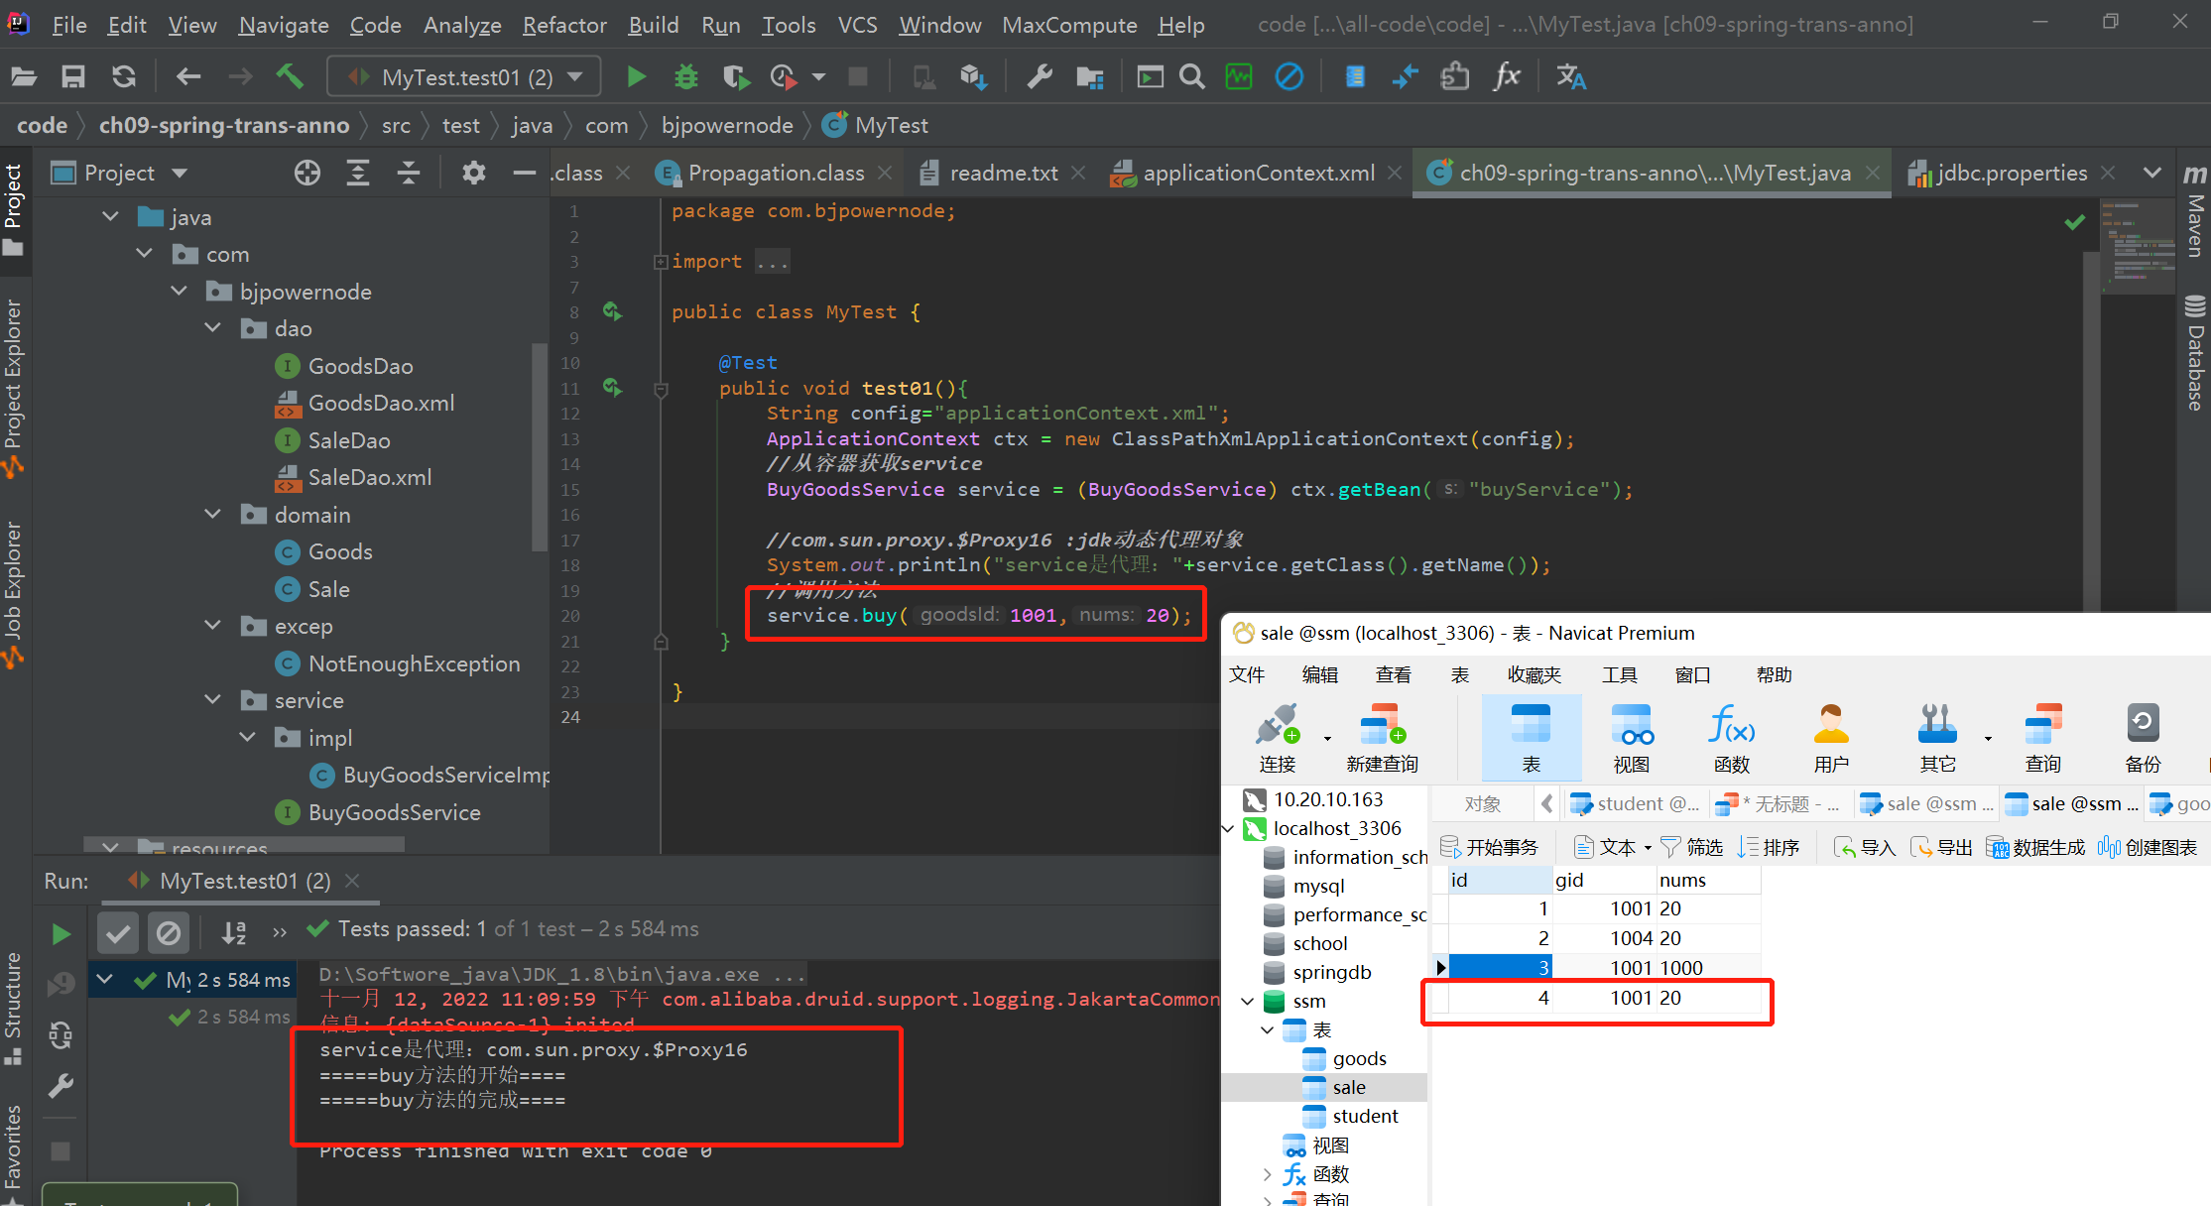The height and width of the screenshot is (1206, 2211).
Task: Click Locate in project tree crosshair icon
Action: coord(307,173)
